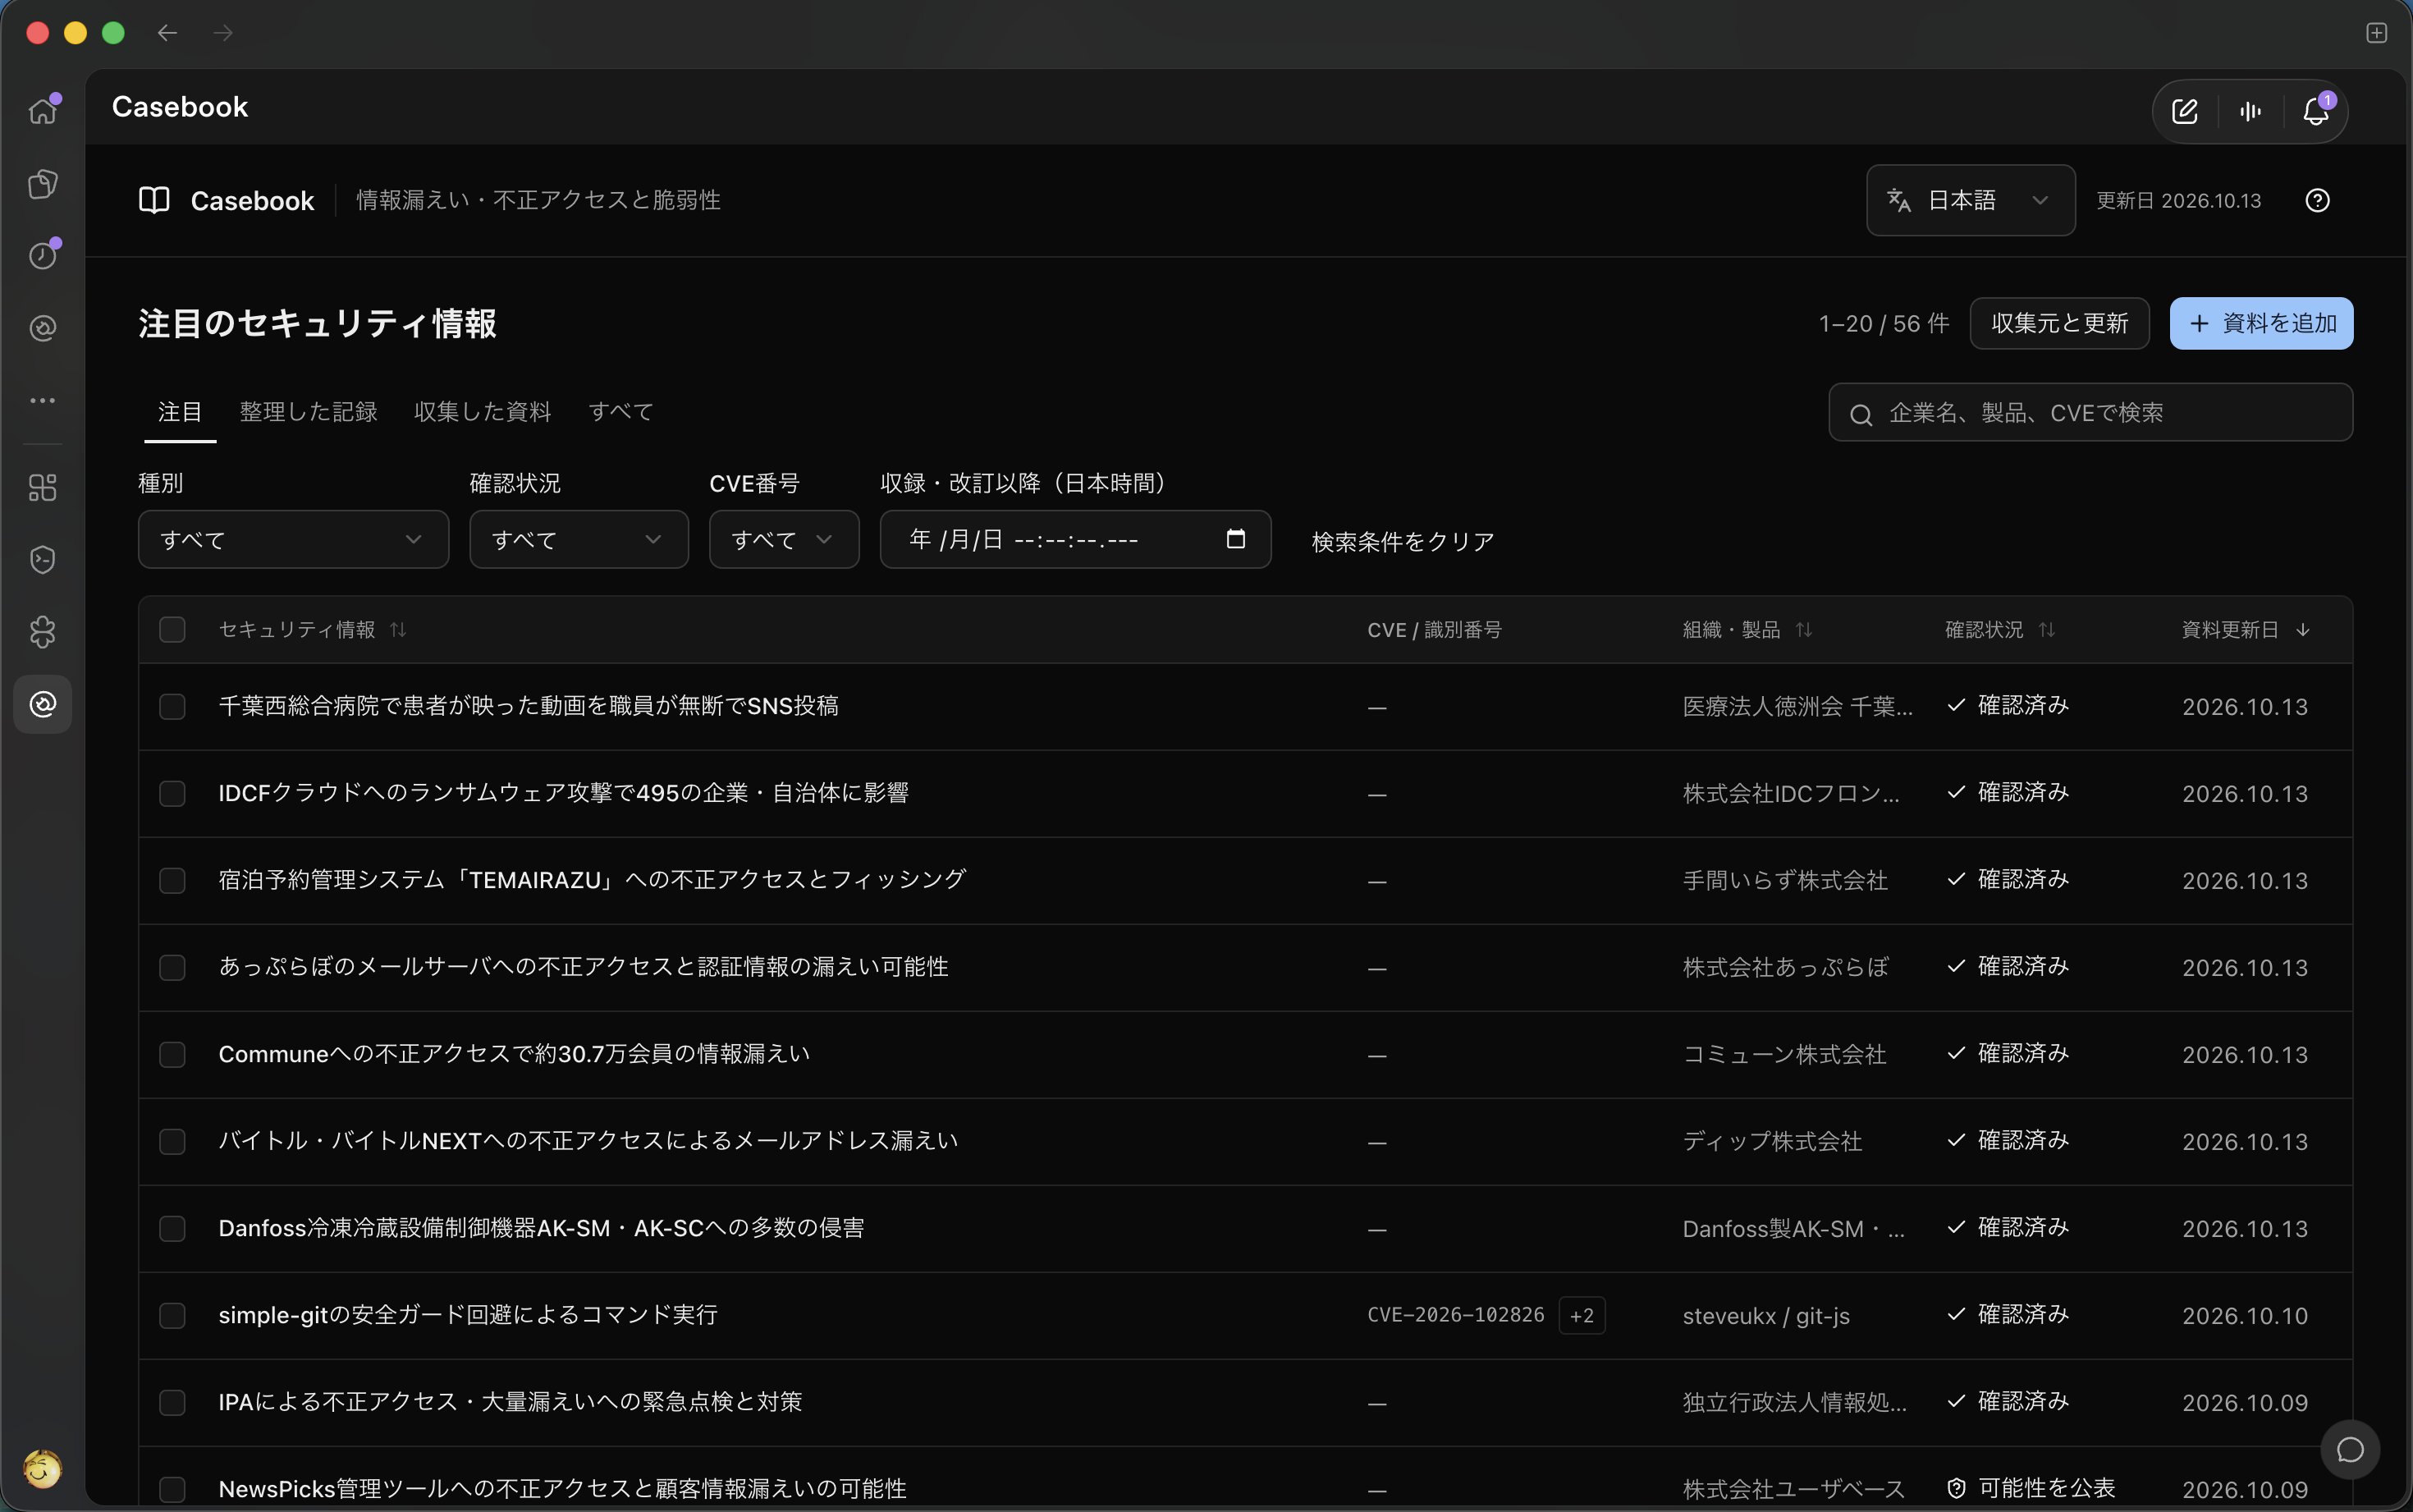The width and height of the screenshot is (2413, 1512).
Task: Open the calendar picker icon in date field
Action: (x=1235, y=539)
